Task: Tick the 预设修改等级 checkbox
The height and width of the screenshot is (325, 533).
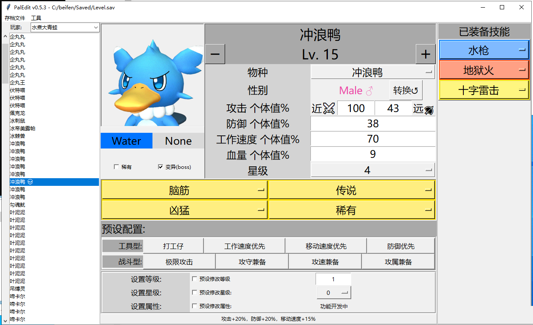Action: [195, 279]
